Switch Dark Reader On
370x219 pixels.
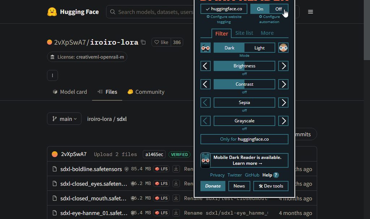point(260,9)
